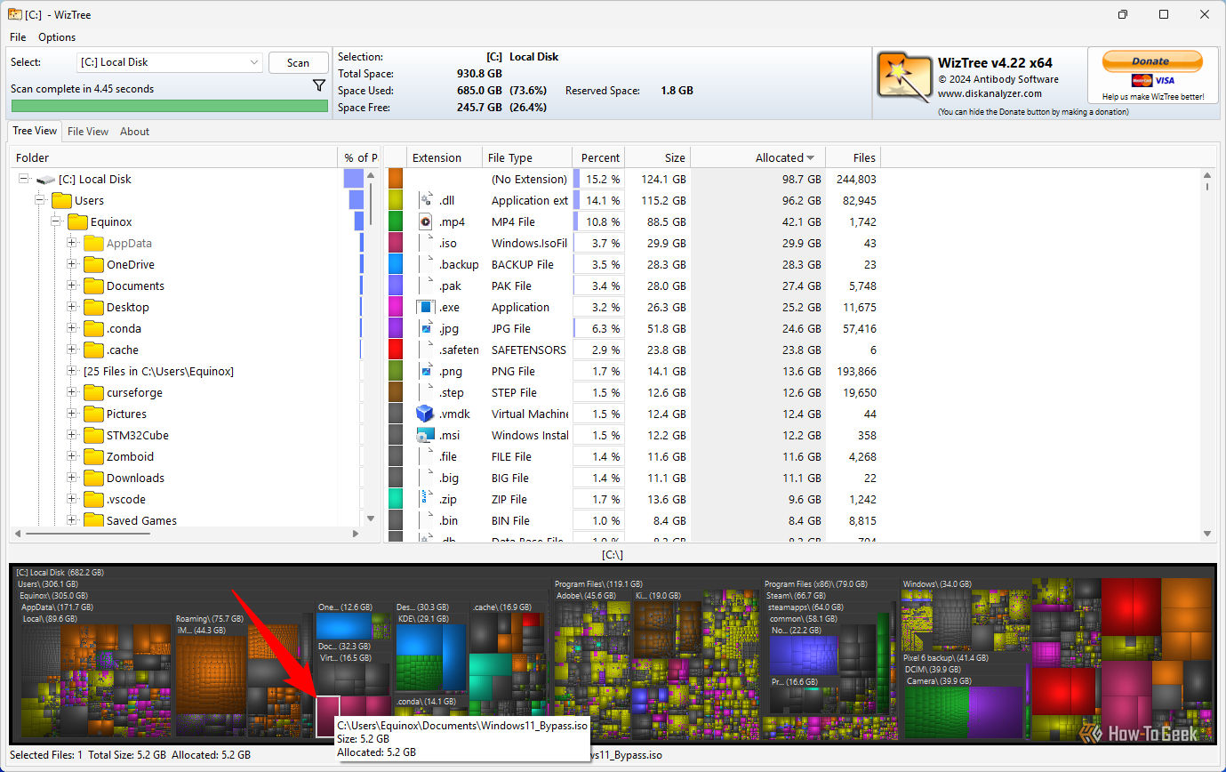The width and height of the screenshot is (1226, 772).
Task: Click the Pictures folder icon
Action: tap(93, 414)
